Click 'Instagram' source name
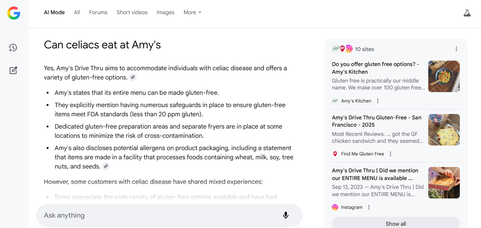 tap(352, 207)
